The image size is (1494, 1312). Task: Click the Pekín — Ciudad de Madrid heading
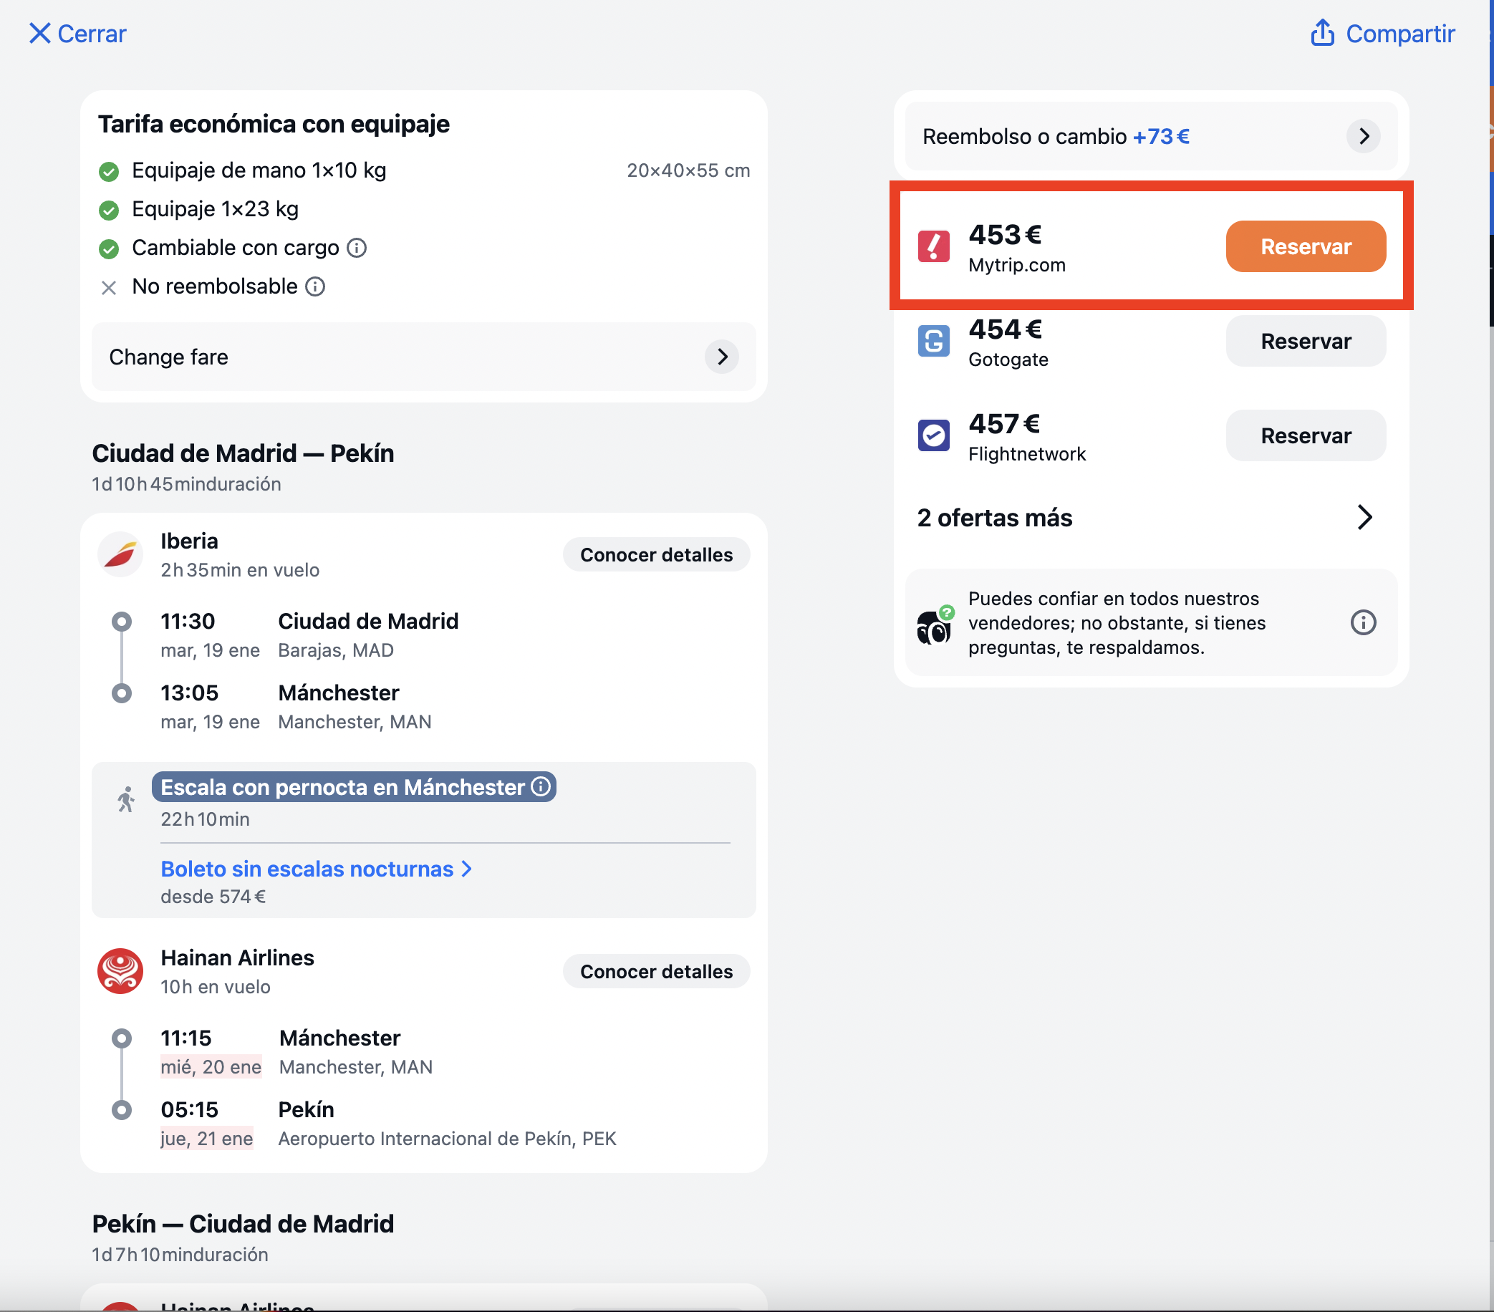click(x=243, y=1224)
